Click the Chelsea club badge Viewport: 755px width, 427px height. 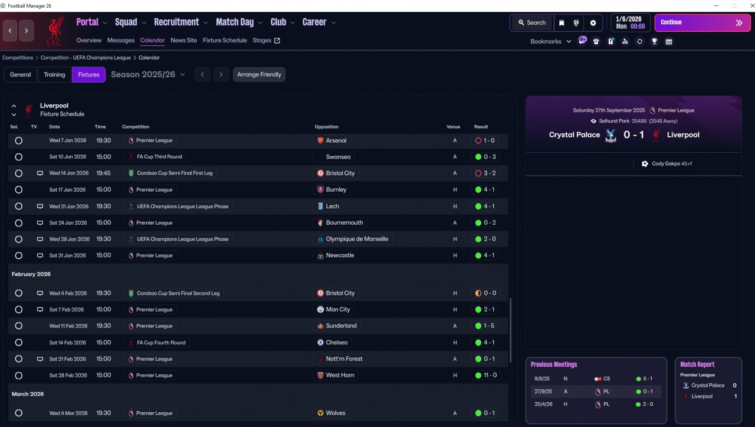coord(320,343)
